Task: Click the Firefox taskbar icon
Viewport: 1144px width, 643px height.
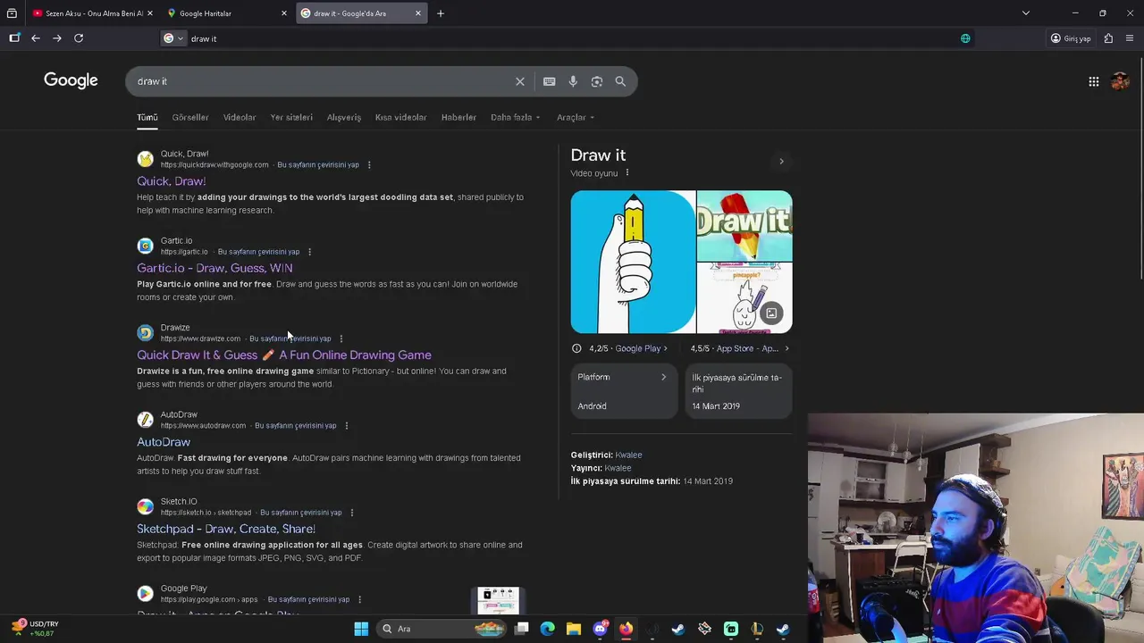Action: click(626, 629)
